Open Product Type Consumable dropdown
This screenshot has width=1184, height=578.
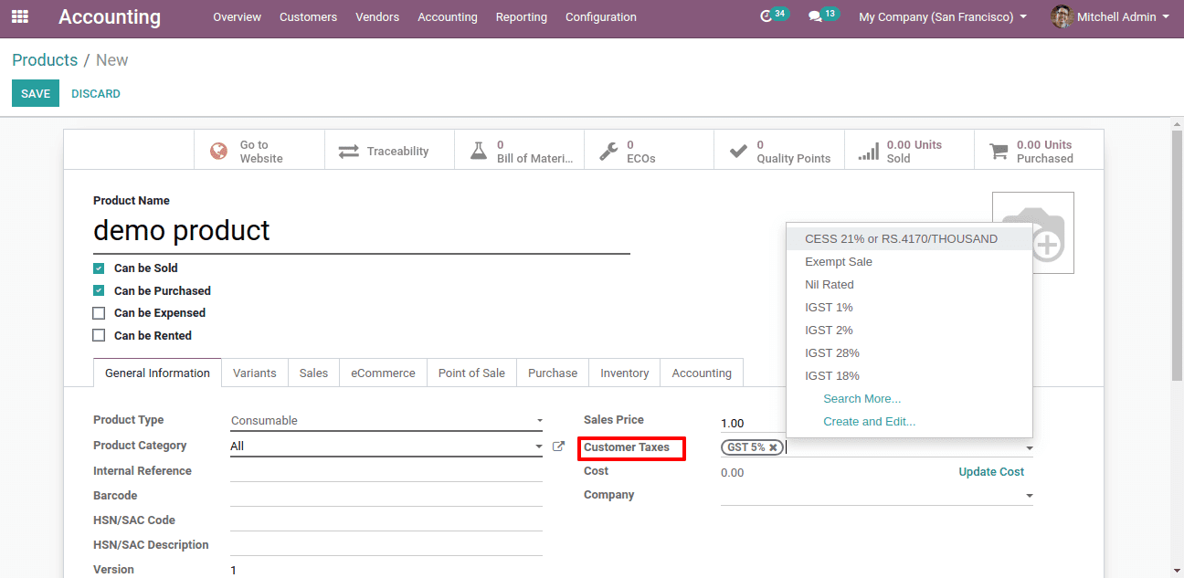tap(386, 421)
